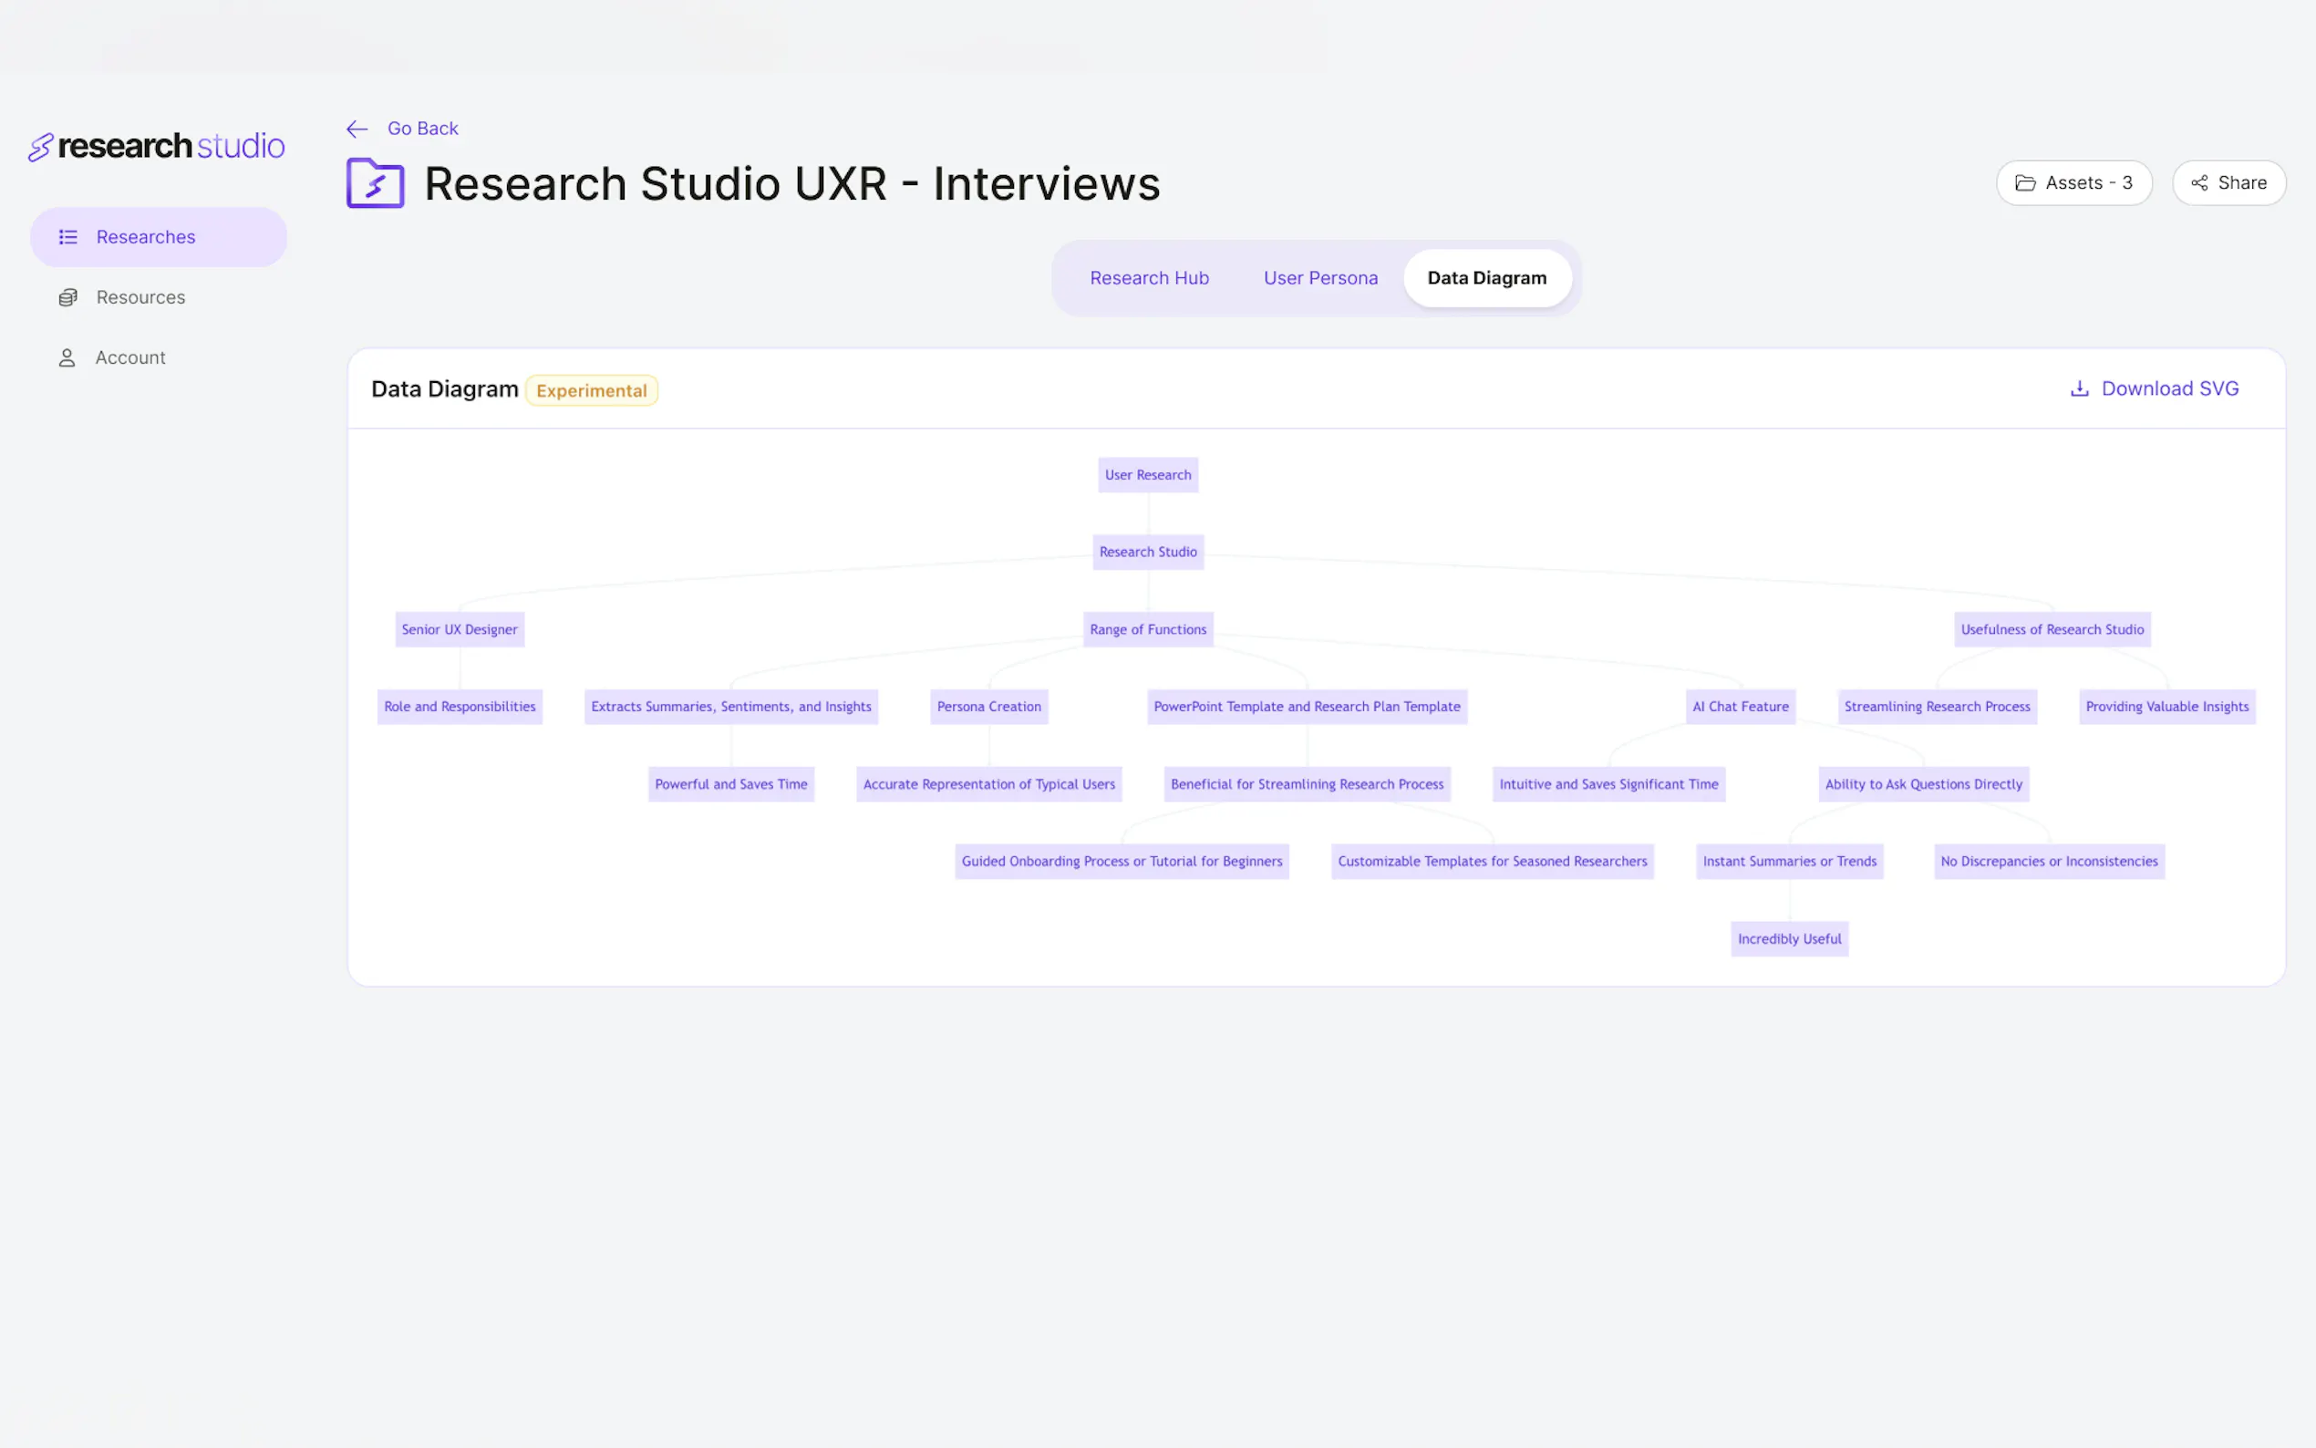The height and width of the screenshot is (1448, 2316).
Task: Click the project folder icon beside title
Action: pos(376,183)
